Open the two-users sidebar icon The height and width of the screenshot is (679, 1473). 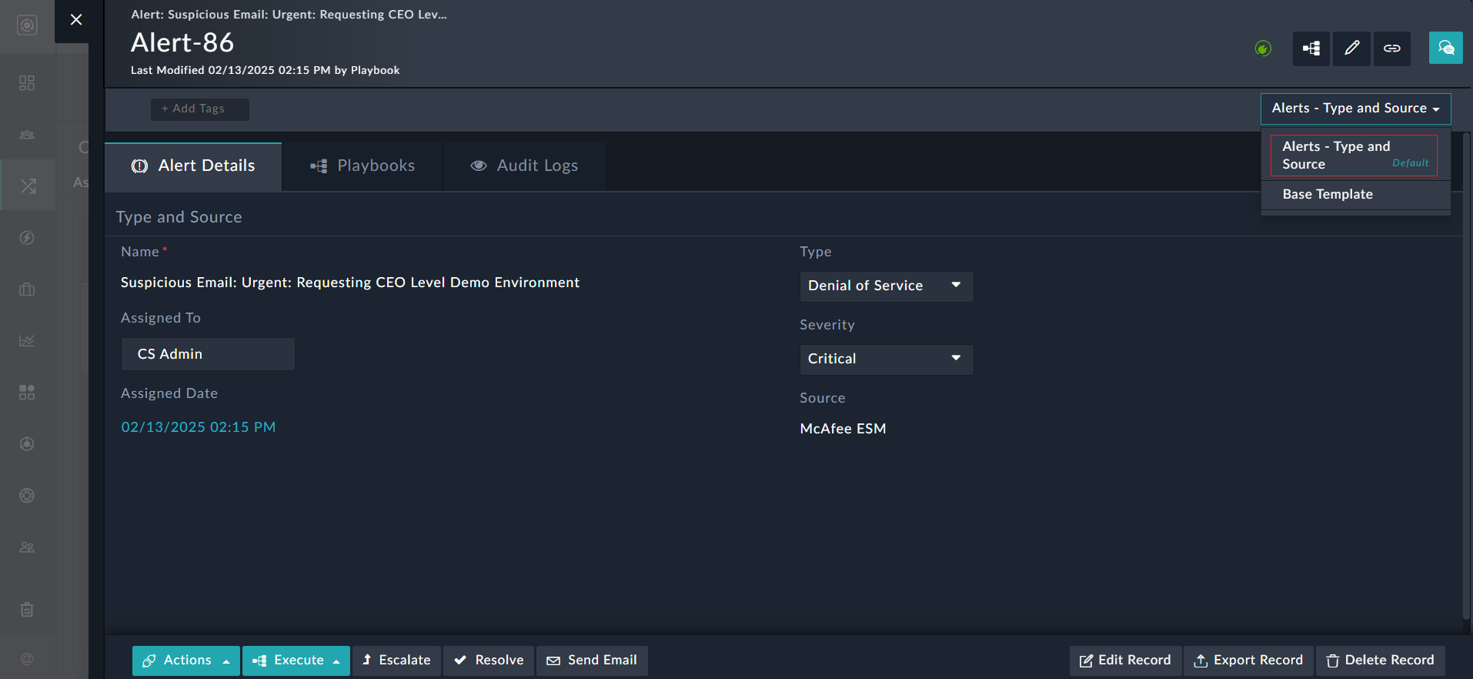click(x=27, y=547)
